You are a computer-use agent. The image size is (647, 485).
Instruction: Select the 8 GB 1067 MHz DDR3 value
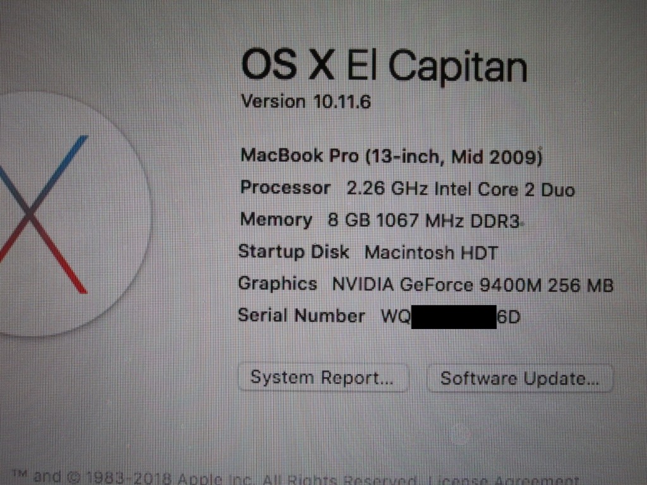point(423,220)
